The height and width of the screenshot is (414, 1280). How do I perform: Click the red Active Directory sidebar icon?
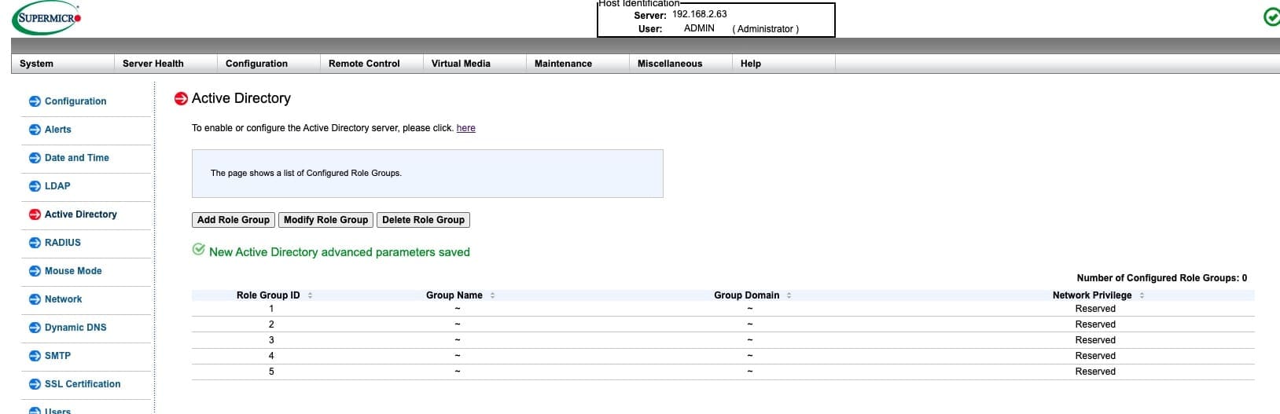[x=35, y=214]
